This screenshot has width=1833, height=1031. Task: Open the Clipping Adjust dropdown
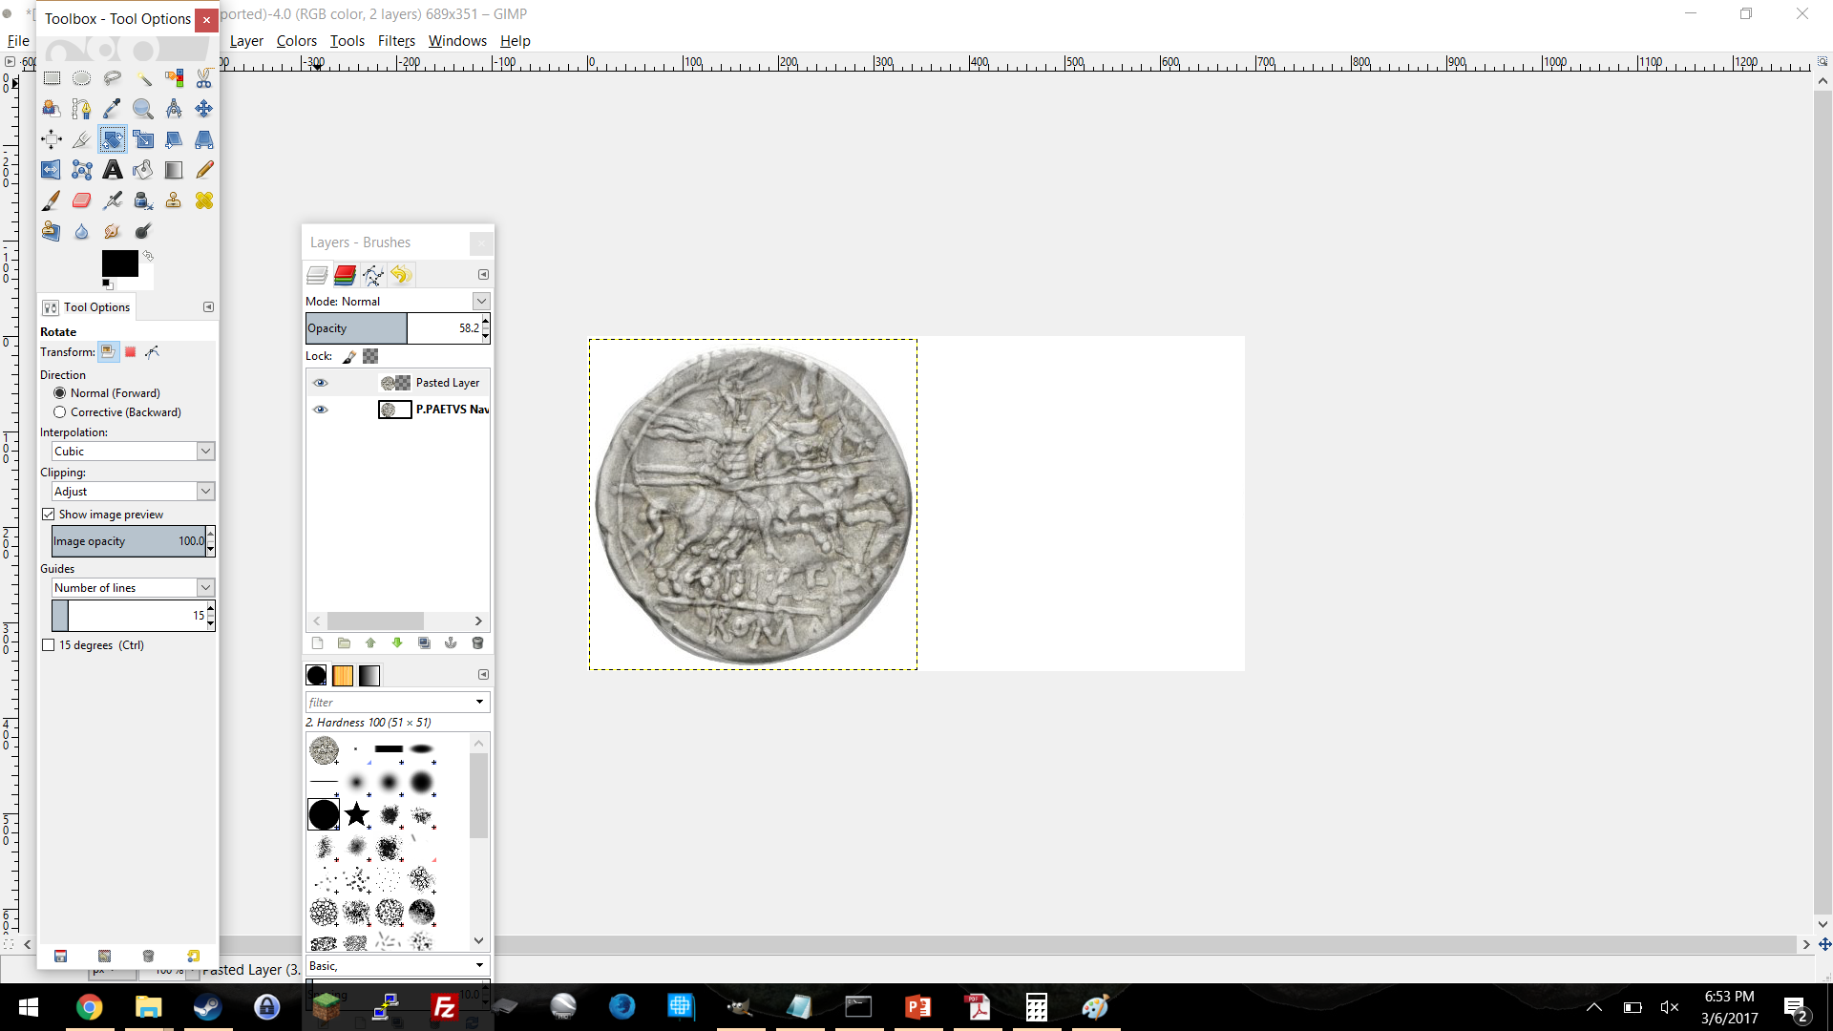pos(133,492)
